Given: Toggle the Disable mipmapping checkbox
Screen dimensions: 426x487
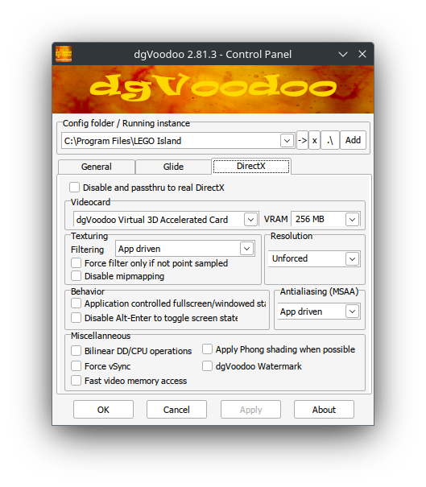Looking at the screenshot, I should point(77,276).
